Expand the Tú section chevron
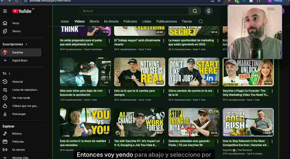290x159 pixels. (x=9, y=74)
